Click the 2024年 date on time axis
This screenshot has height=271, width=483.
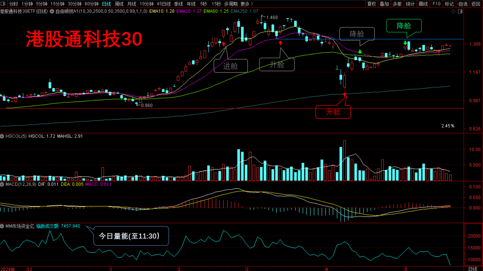point(7,269)
